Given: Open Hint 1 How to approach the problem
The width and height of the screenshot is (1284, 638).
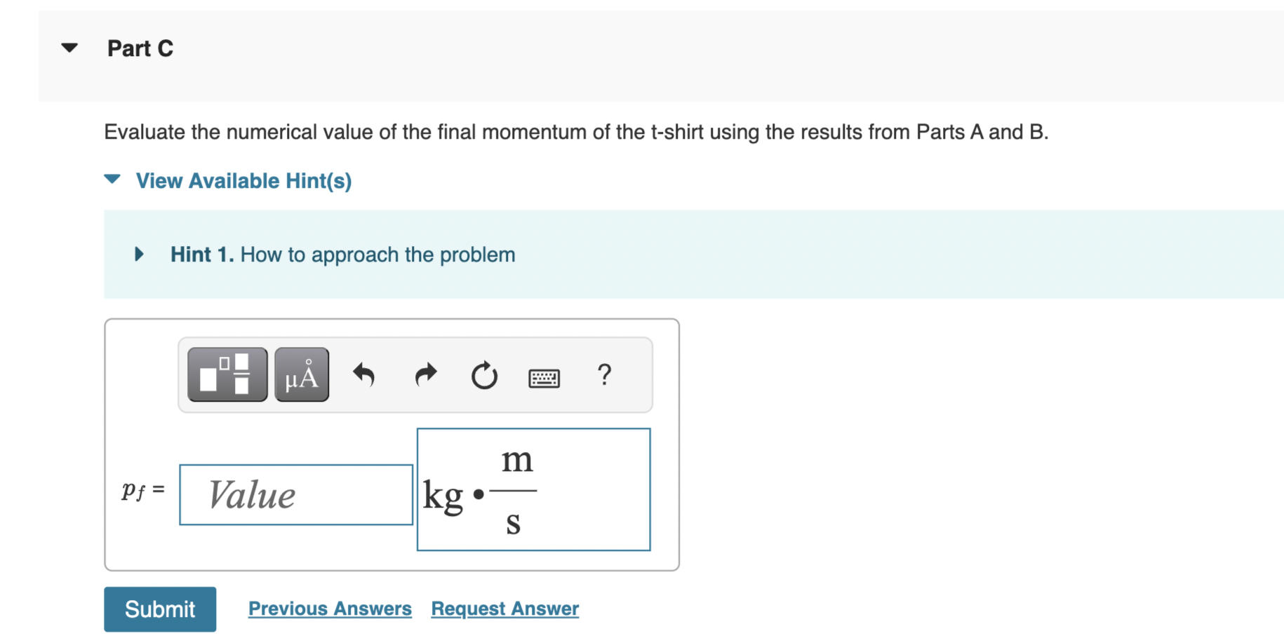Looking at the screenshot, I should click(342, 254).
